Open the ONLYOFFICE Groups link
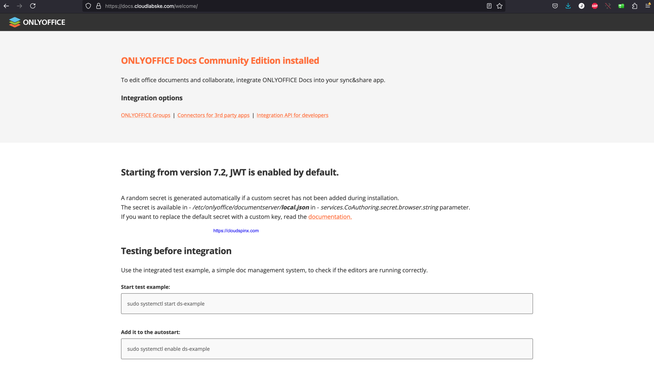Viewport: 654px width, 366px height. point(145,115)
